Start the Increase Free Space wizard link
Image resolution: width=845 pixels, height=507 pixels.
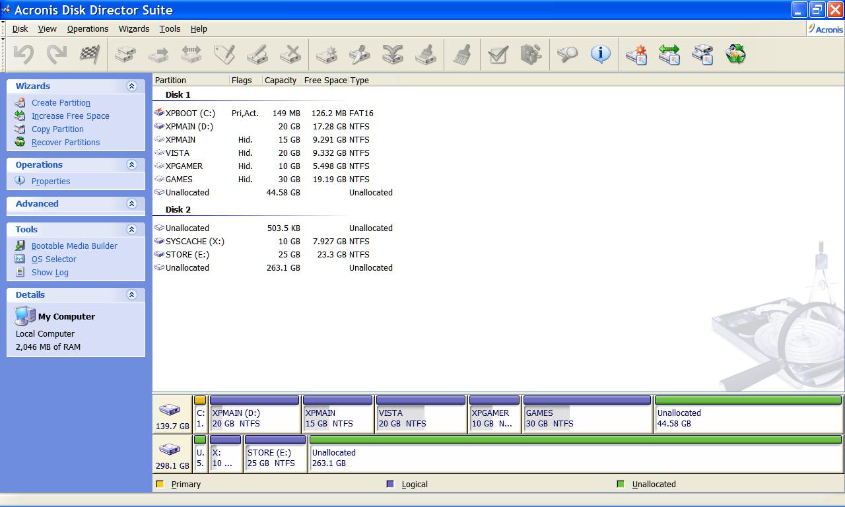(x=71, y=116)
